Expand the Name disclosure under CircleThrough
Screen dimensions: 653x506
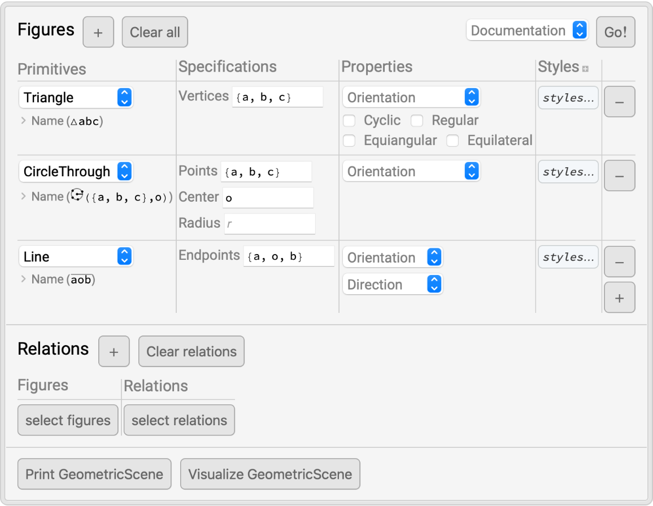[x=24, y=197]
